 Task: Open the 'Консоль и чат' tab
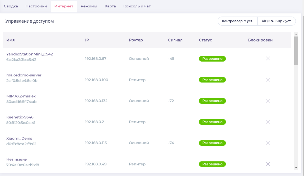pyautogui.click(x=137, y=6)
